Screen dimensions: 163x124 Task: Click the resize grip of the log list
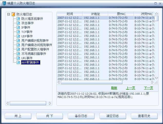pos(156,82)
